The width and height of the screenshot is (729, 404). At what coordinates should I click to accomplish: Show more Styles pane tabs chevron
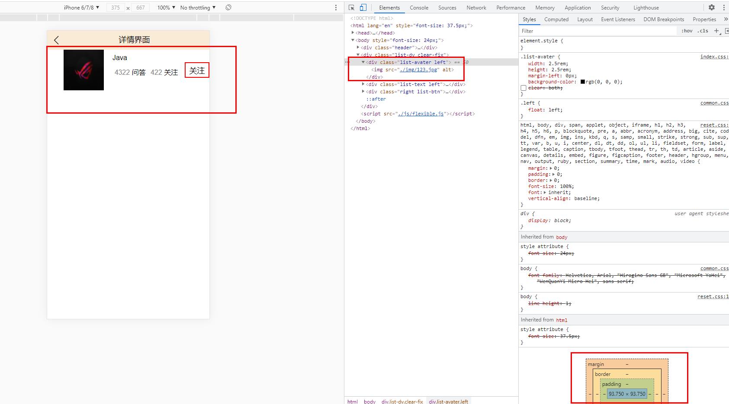click(726, 19)
